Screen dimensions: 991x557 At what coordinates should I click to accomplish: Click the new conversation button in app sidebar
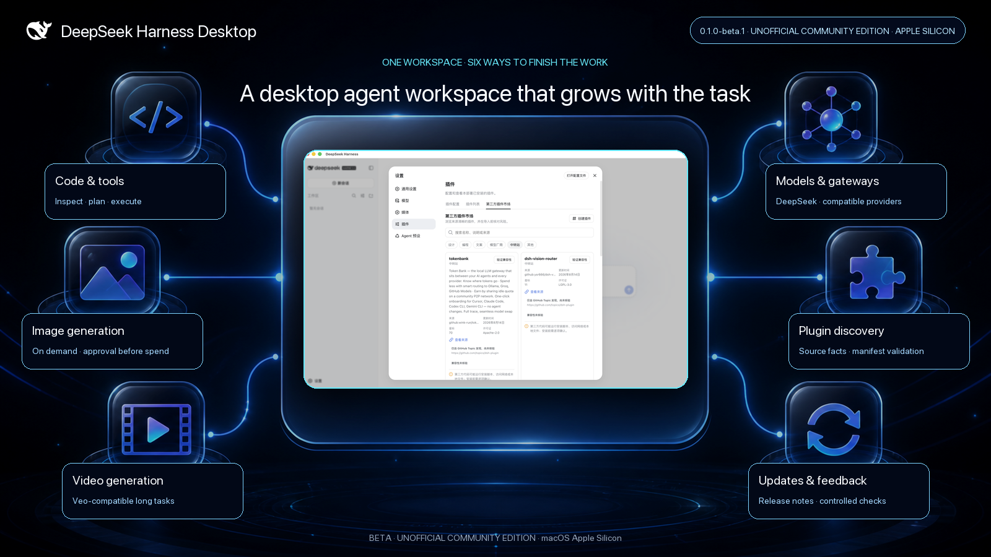pos(341,183)
